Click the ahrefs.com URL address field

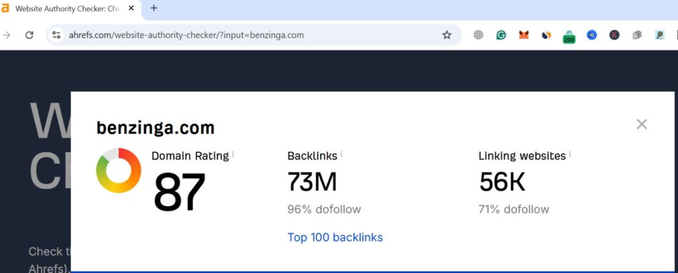(251, 35)
